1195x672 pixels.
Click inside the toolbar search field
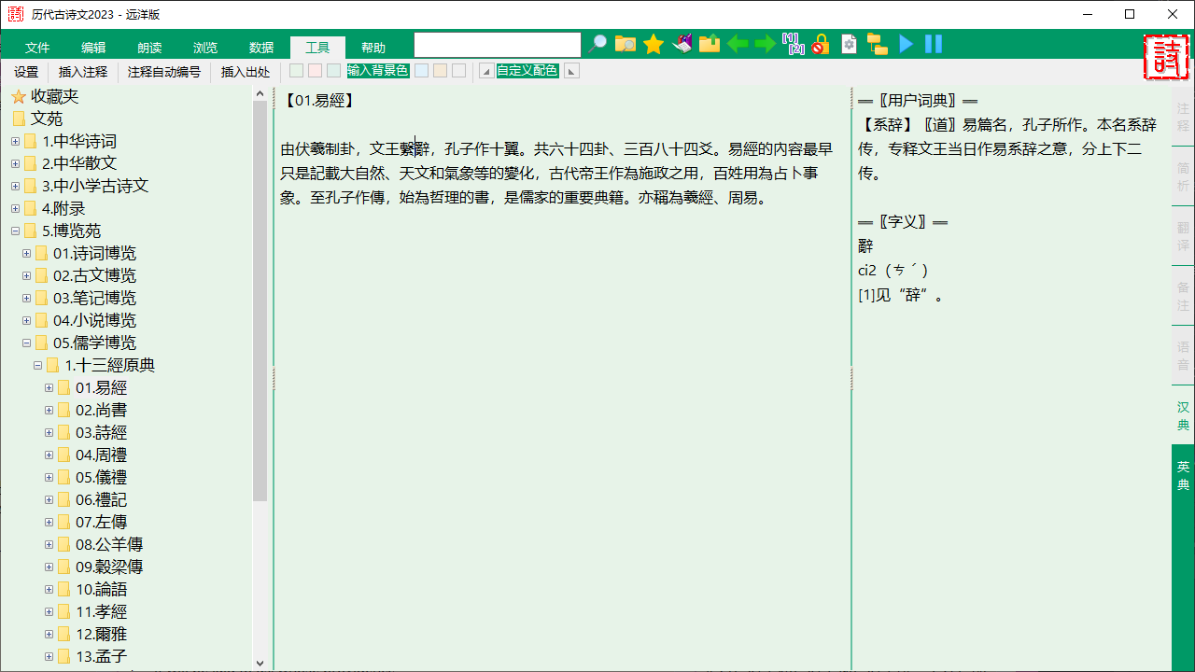(497, 43)
